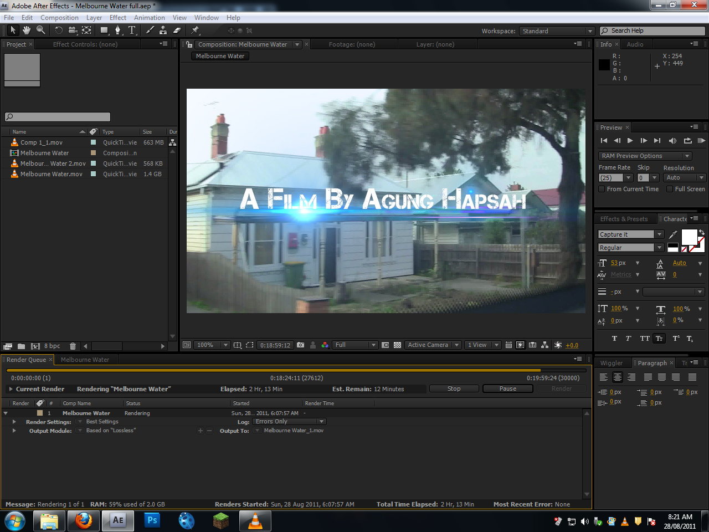Screen dimensions: 709x532
Task: Create a new folder in Project panel
Action: [x=21, y=346]
